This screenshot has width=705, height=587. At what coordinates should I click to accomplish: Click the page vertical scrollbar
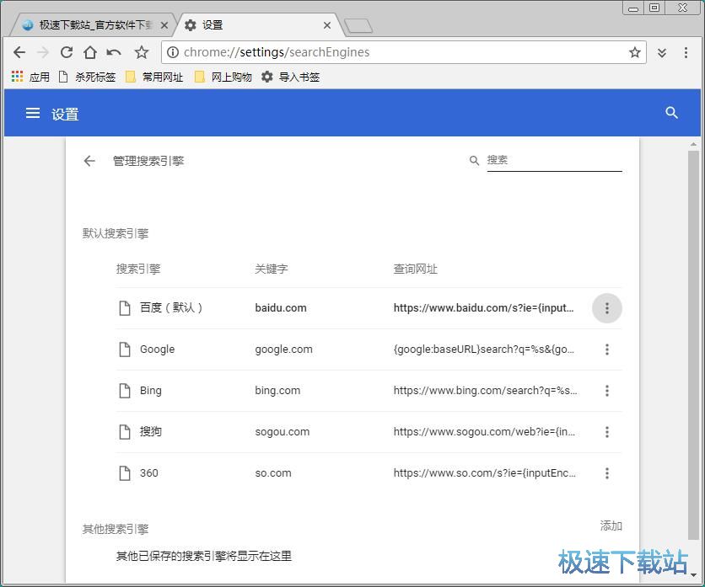click(693, 337)
